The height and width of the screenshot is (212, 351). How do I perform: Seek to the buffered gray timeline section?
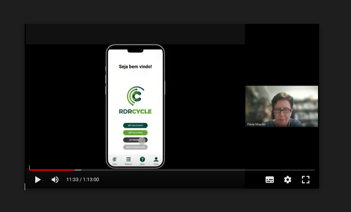pos(78,170)
